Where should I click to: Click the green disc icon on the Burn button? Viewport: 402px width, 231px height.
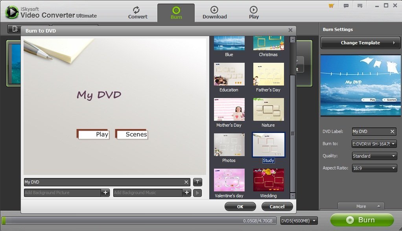pyautogui.click(x=350, y=220)
